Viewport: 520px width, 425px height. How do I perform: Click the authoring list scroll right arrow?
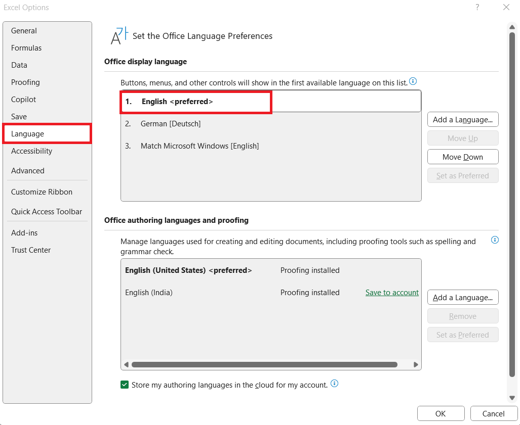click(x=416, y=364)
